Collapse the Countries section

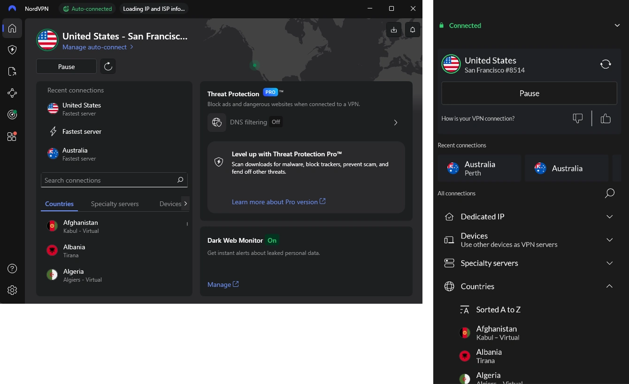click(x=609, y=286)
